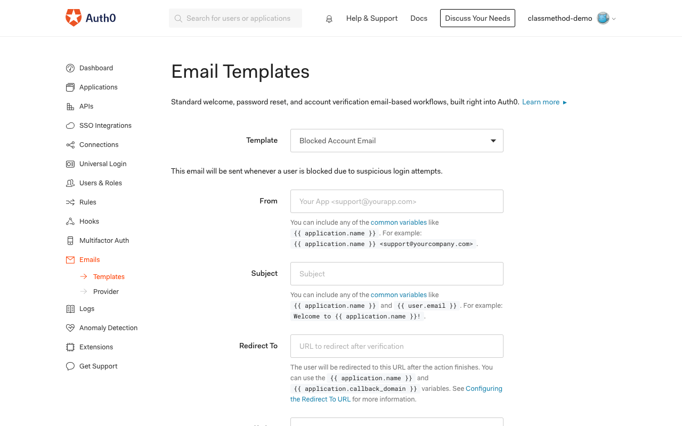Click the common variables link below Subject
This screenshot has width=682, height=426.
tap(399, 294)
